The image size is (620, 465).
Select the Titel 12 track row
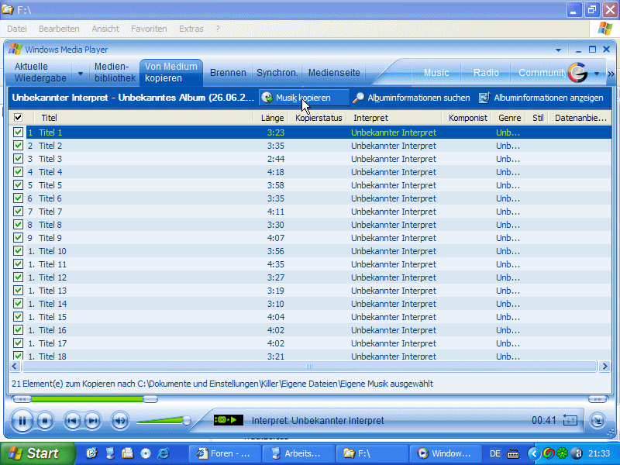[319, 277]
